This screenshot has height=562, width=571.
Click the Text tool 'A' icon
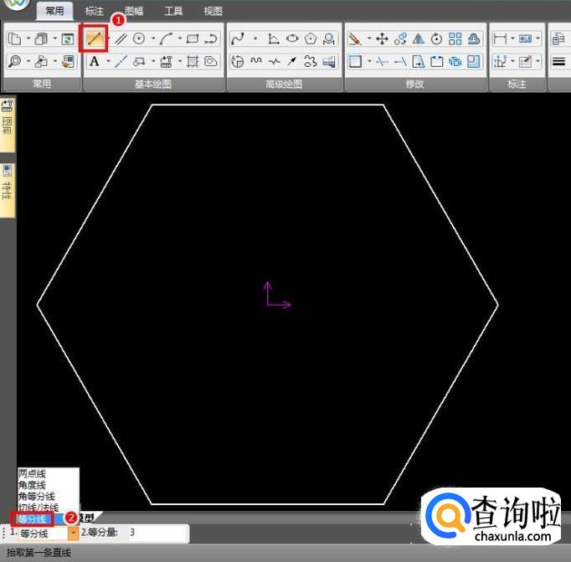click(x=94, y=61)
